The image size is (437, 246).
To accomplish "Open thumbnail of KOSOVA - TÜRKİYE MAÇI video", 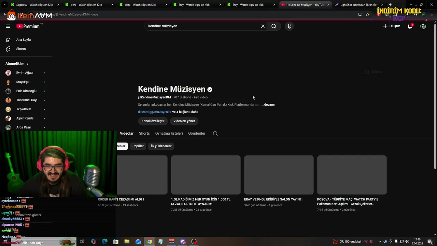I will click(x=352, y=175).
